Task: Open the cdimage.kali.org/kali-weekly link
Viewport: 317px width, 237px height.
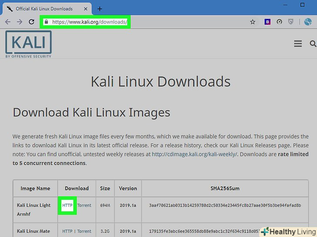Action: click(x=194, y=154)
